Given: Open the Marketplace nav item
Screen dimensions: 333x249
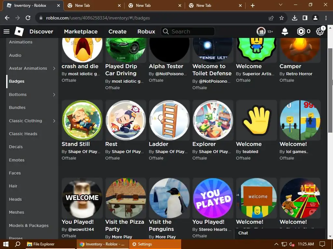Looking at the screenshot, I should tap(81, 31).
